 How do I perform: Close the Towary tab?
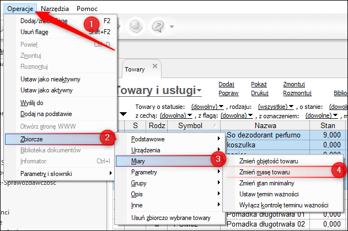coord(155,66)
